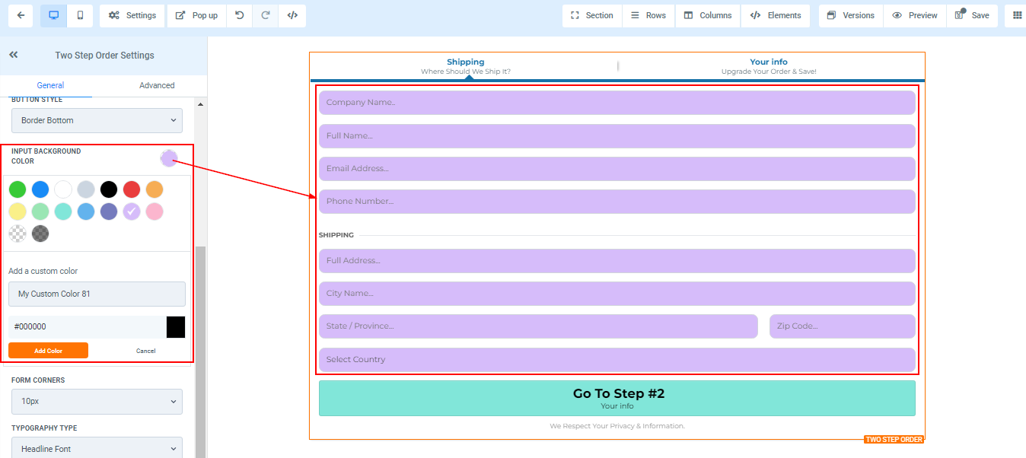This screenshot has width=1026, height=458.
Task: Open the Typography Type dropdown
Action: point(97,448)
